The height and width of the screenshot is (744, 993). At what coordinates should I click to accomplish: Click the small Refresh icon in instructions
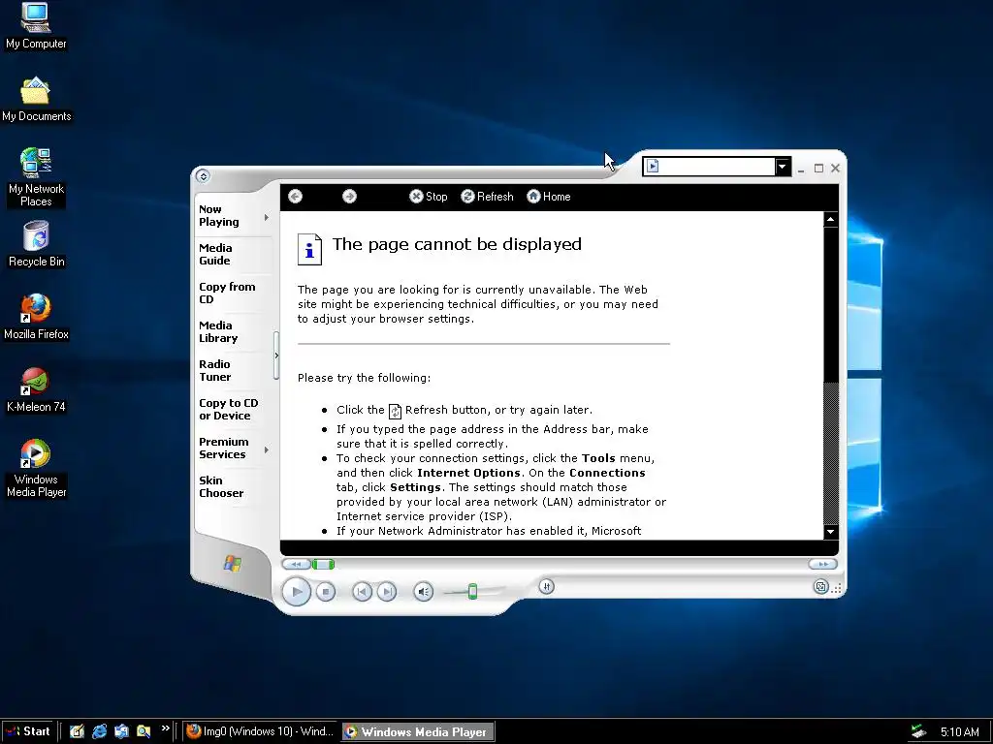[395, 411]
